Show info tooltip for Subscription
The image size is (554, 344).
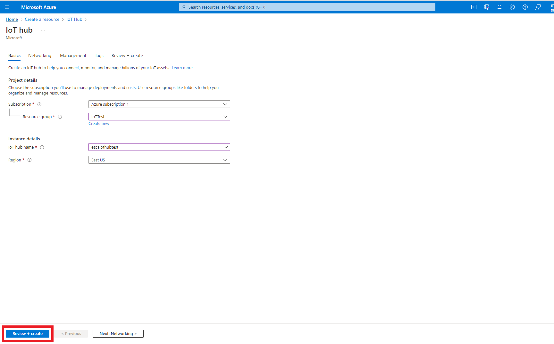[39, 104]
